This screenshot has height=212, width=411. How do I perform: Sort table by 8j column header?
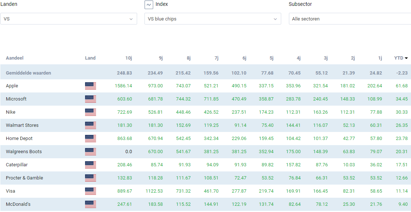[188, 58]
